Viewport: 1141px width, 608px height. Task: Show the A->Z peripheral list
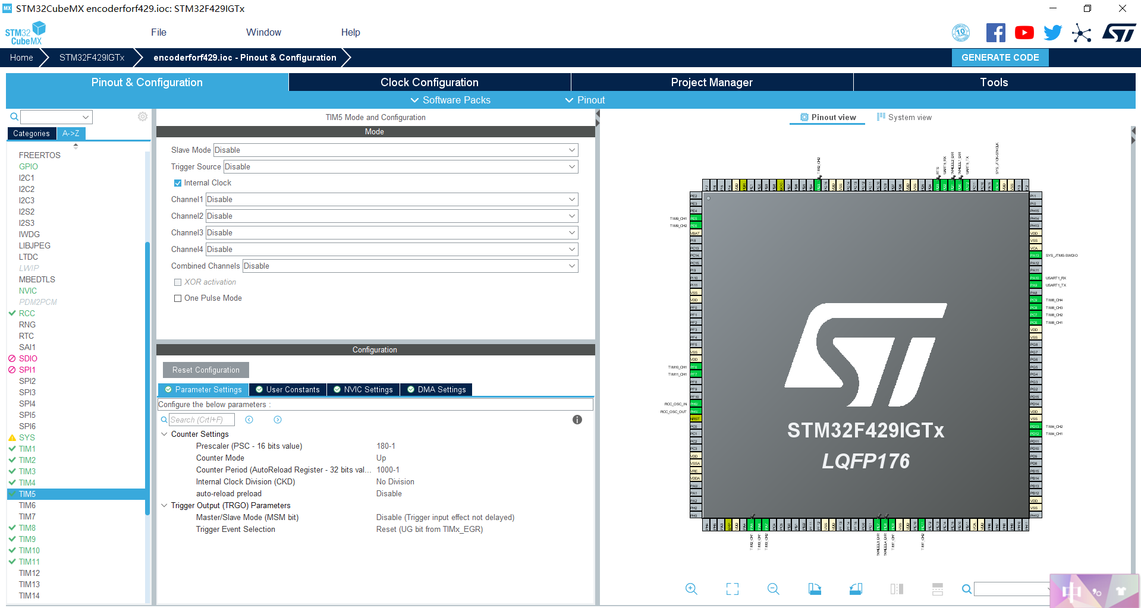coord(71,133)
